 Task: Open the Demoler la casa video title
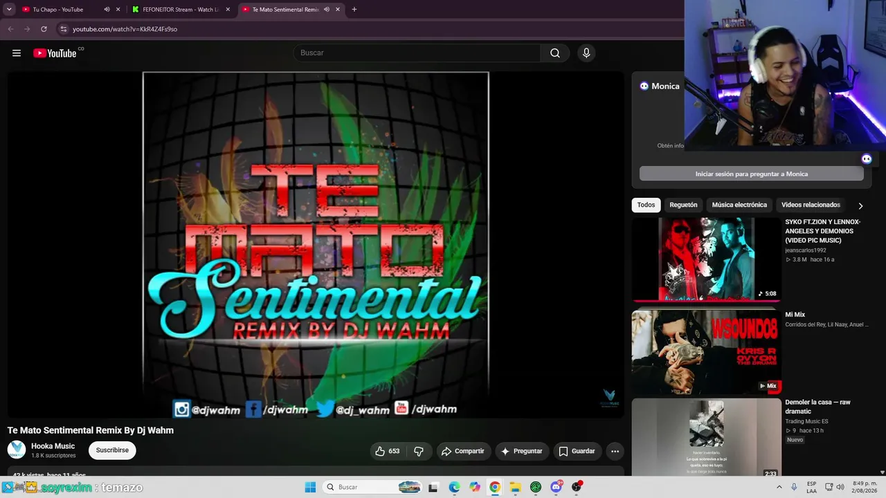[x=818, y=407]
